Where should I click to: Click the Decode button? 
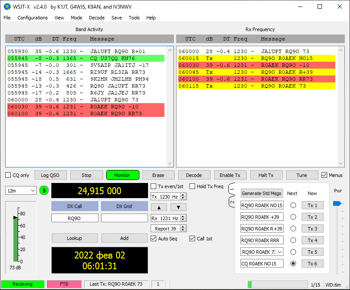point(194,175)
